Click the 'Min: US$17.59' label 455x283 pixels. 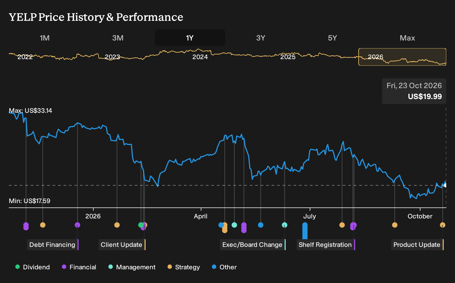pyautogui.click(x=30, y=201)
